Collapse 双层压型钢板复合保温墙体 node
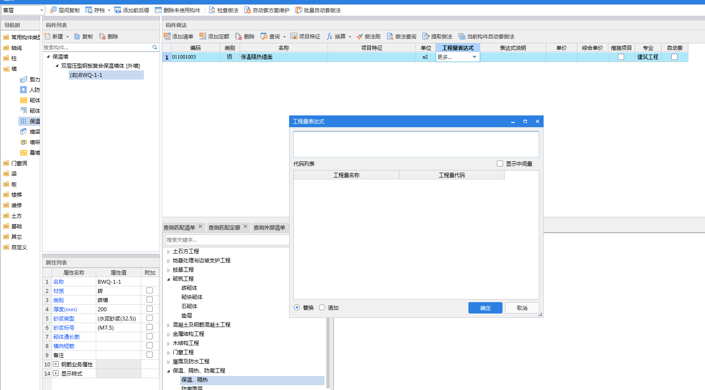Image resolution: width=705 pixels, height=390 pixels. pyautogui.click(x=57, y=66)
